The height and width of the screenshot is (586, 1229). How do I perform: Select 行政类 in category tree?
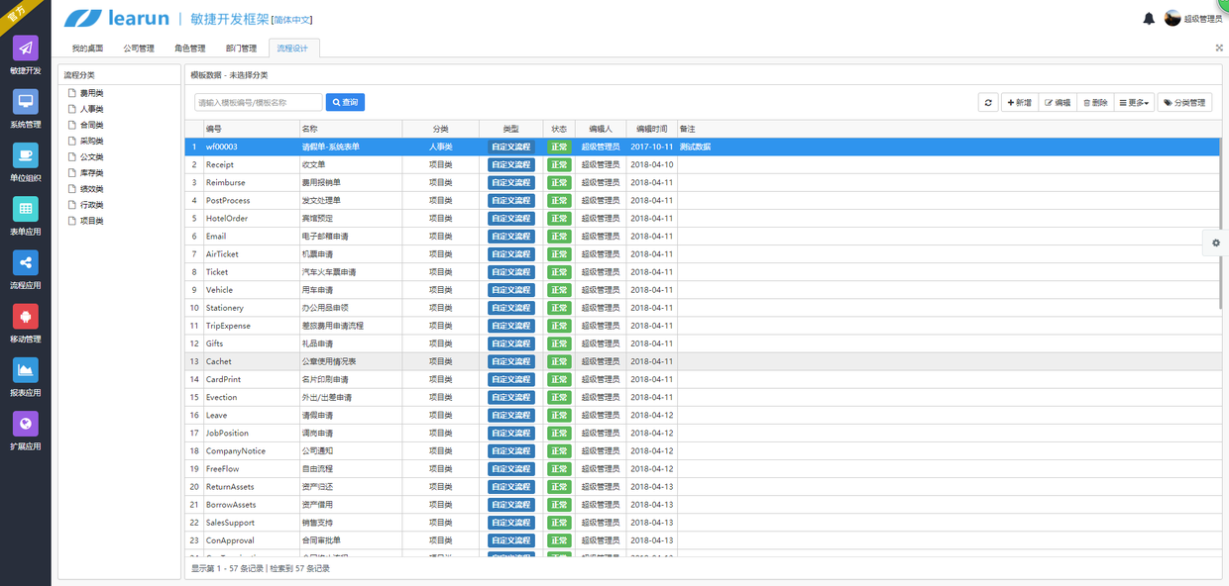(91, 205)
